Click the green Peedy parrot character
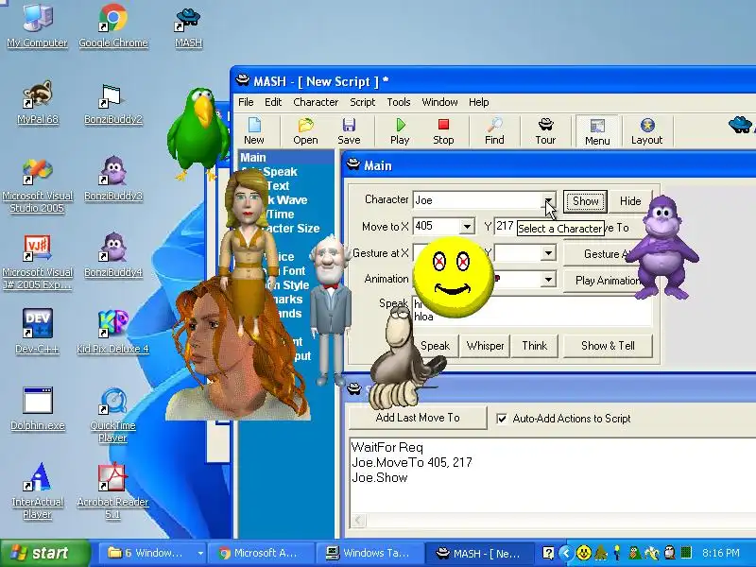This screenshot has width=756, height=567. [x=198, y=132]
